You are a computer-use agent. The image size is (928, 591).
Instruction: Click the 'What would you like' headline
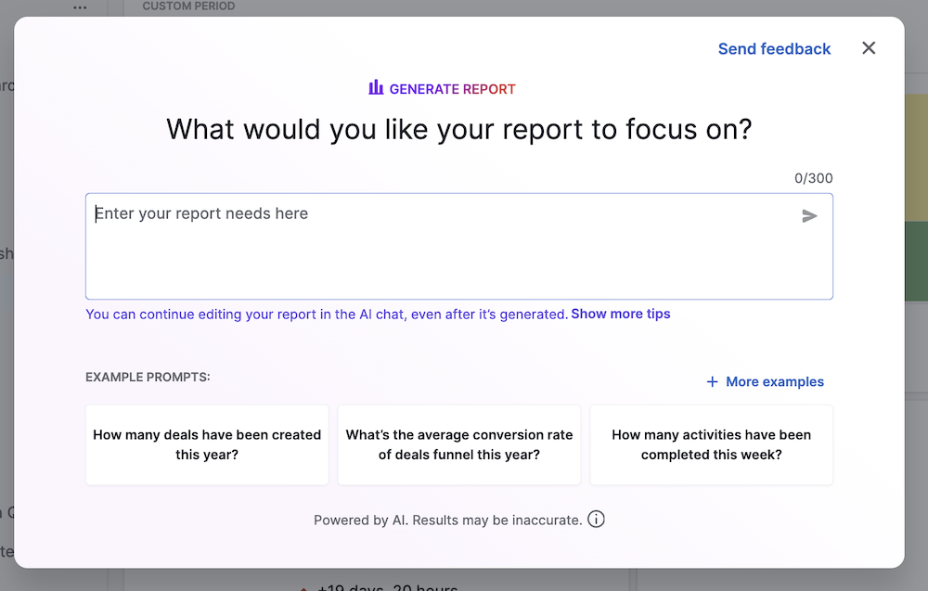(459, 129)
